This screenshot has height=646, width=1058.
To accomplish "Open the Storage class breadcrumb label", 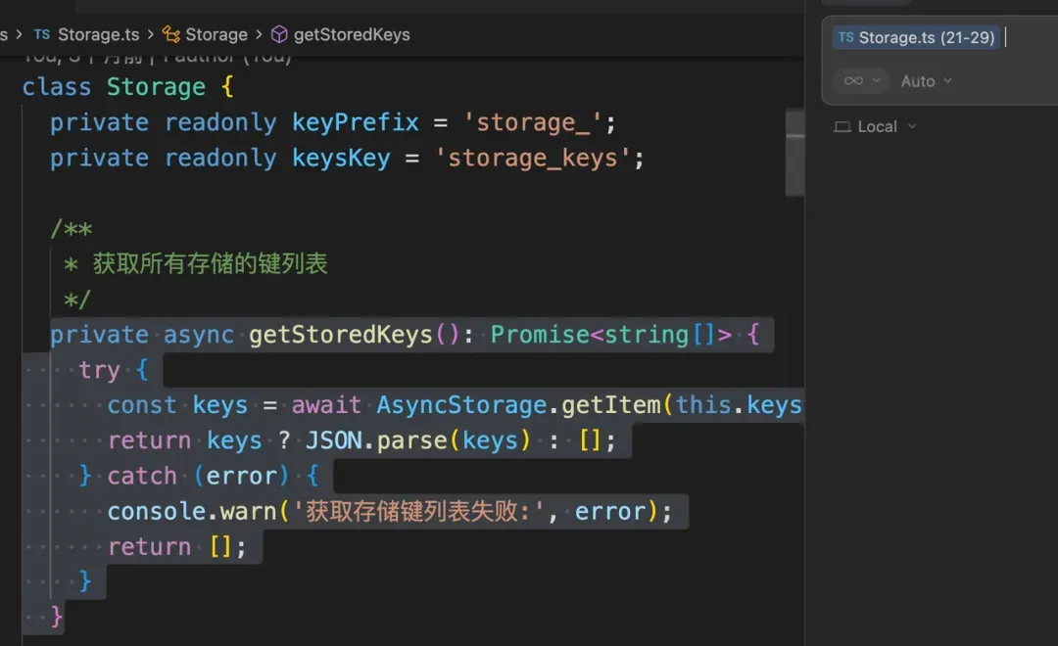I will (216, 34).
